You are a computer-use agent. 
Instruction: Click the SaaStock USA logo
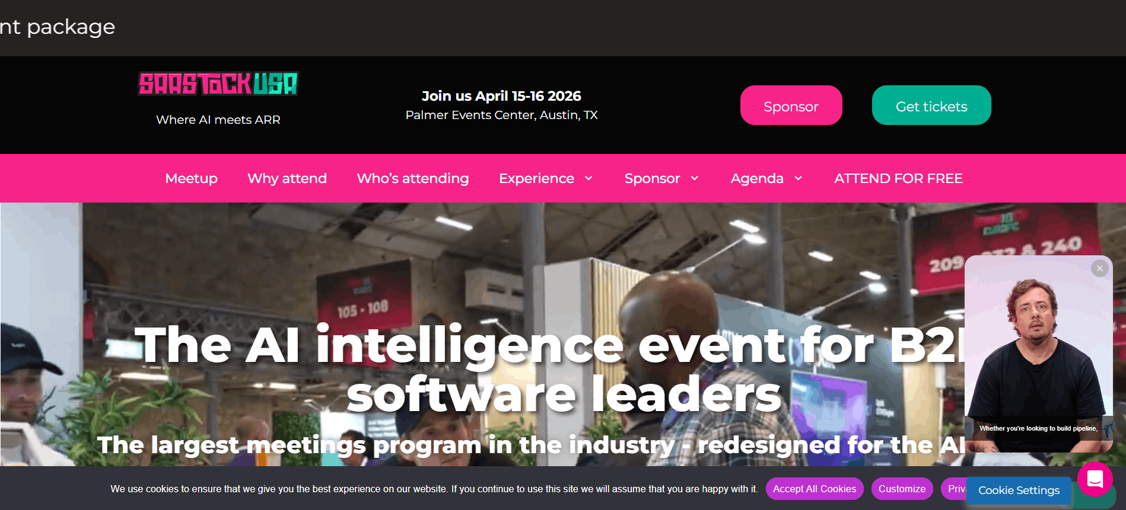click(x=218, y=84)
